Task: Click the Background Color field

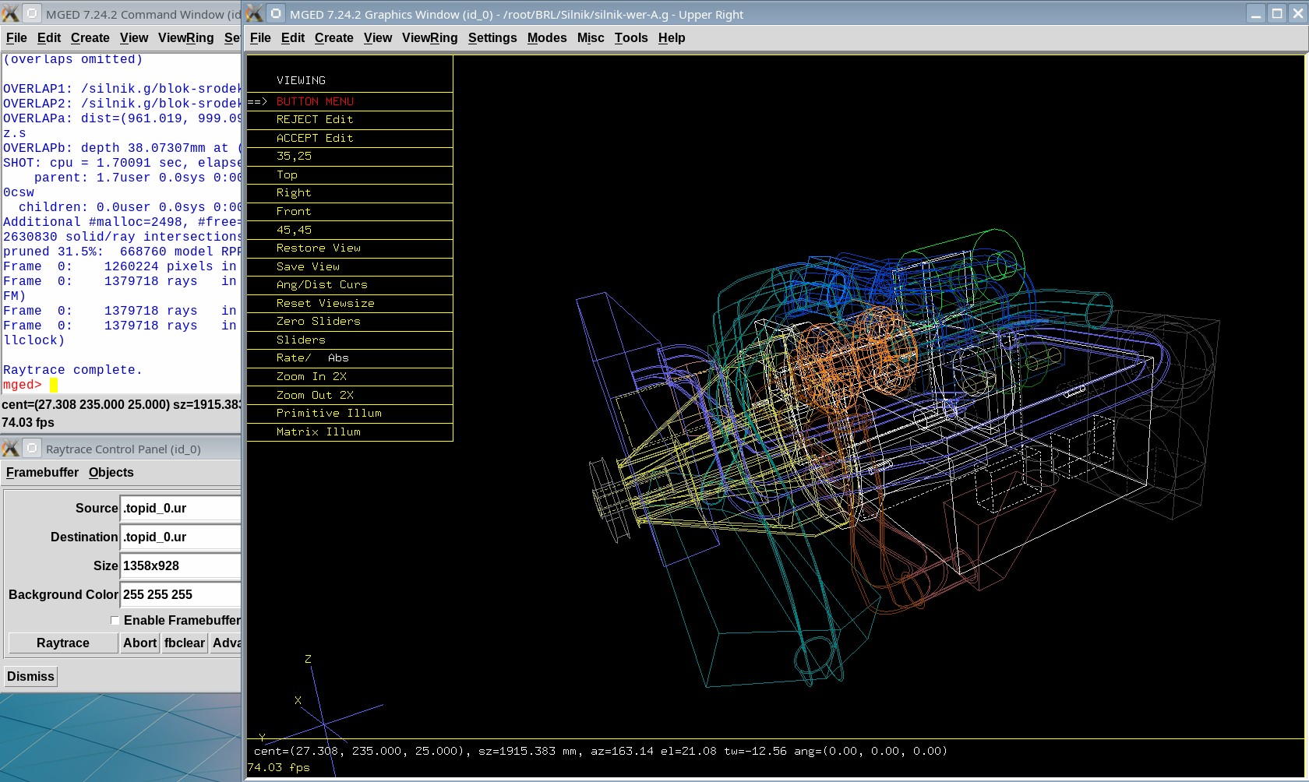Action: click(181, 595)
